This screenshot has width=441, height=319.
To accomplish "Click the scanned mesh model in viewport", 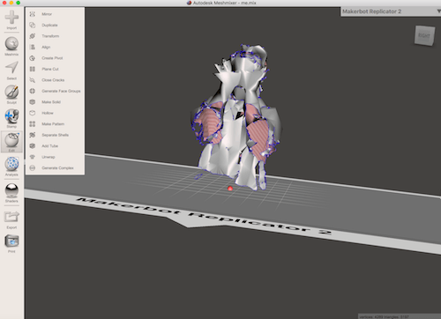I will point(236,117).
